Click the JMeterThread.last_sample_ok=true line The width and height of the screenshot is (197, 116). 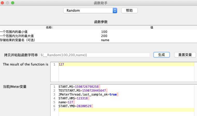[x=88, y=95]
